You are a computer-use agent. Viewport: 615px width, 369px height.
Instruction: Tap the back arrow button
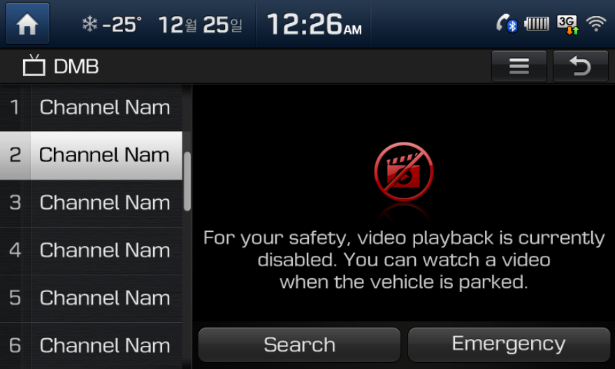[581, 66]
